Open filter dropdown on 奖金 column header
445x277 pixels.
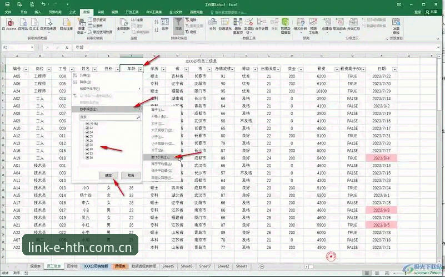coord(301,69)
